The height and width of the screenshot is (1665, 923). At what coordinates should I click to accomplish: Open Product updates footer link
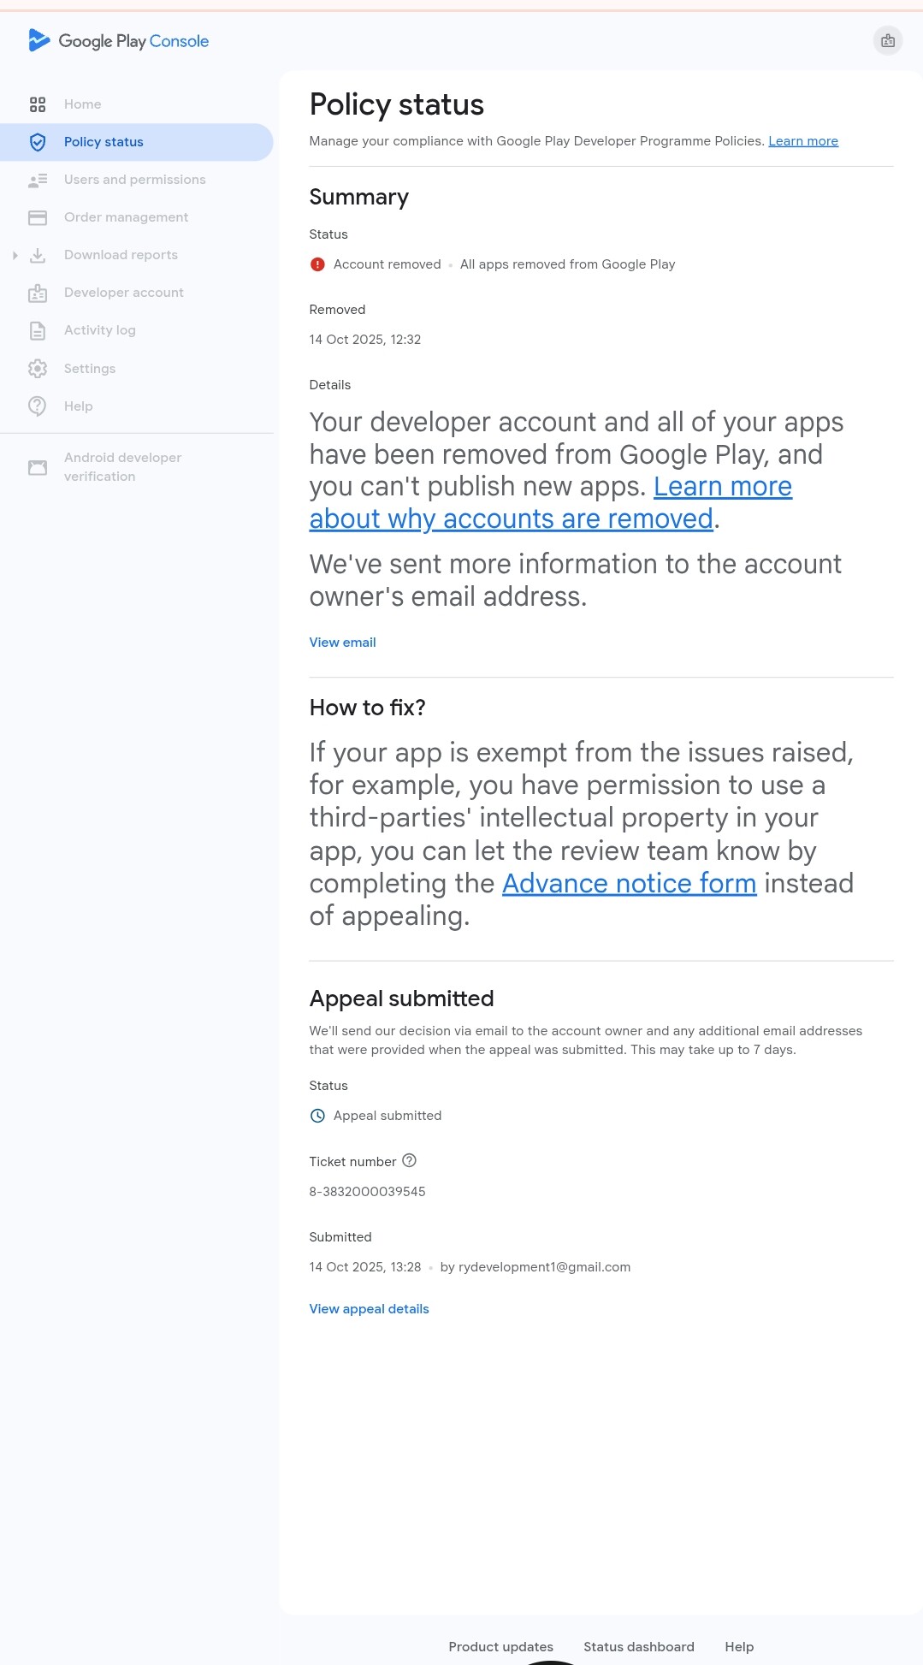pos(500,1647)
